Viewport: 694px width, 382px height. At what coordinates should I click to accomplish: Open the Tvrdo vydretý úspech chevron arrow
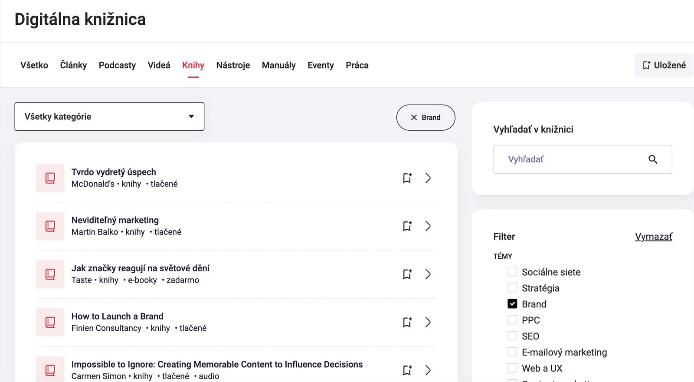pyautogui.click(x=428, y=178)
